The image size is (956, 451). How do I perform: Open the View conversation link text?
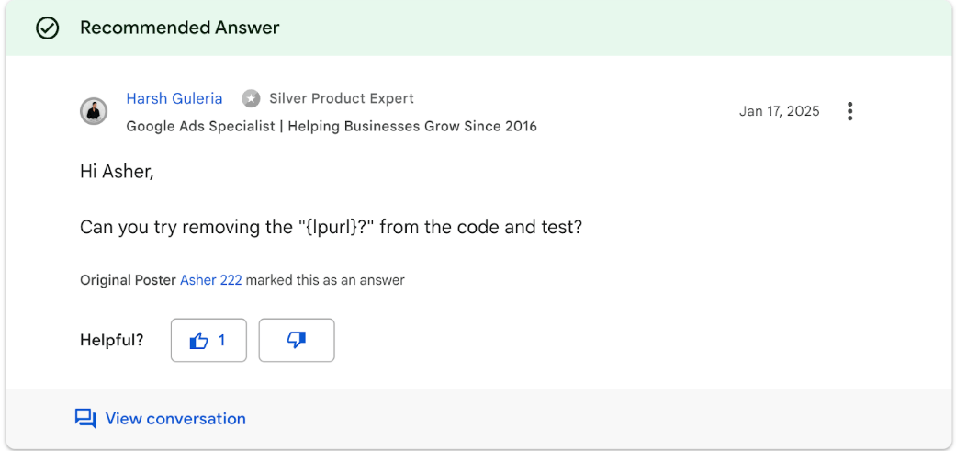click(x=175, y=419)
